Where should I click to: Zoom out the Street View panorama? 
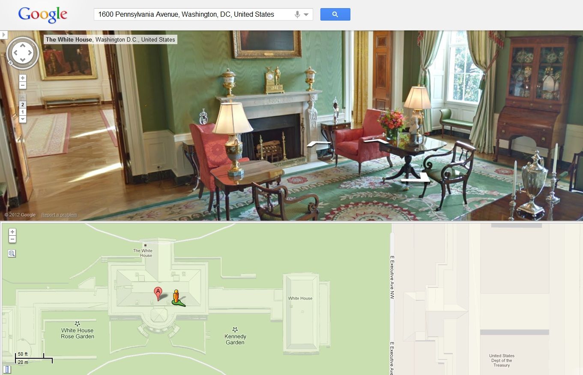pos(23,85)
